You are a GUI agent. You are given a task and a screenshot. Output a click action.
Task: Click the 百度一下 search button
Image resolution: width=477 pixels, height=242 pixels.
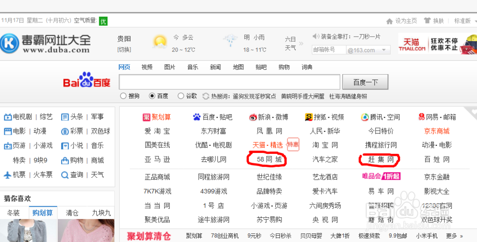[365, 82]
